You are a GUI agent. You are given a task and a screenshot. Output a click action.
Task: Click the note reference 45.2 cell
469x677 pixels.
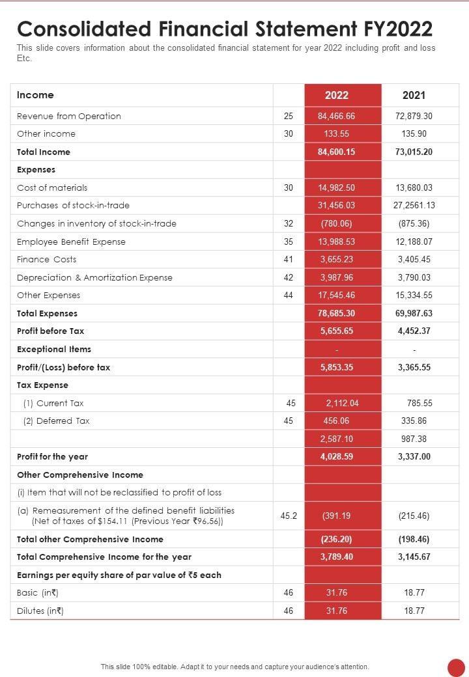tap(289, 516)
